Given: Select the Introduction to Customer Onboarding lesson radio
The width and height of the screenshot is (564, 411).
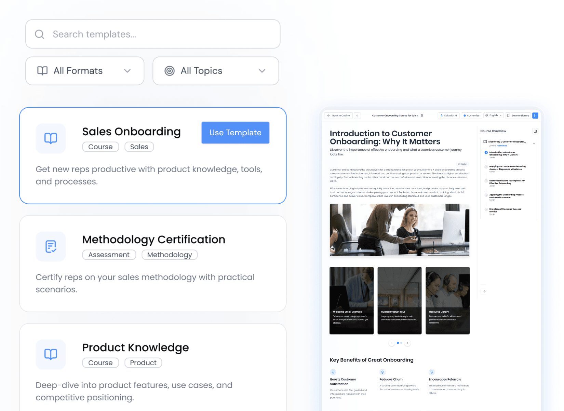Looking at the screenshot, I should coord(486,152).
